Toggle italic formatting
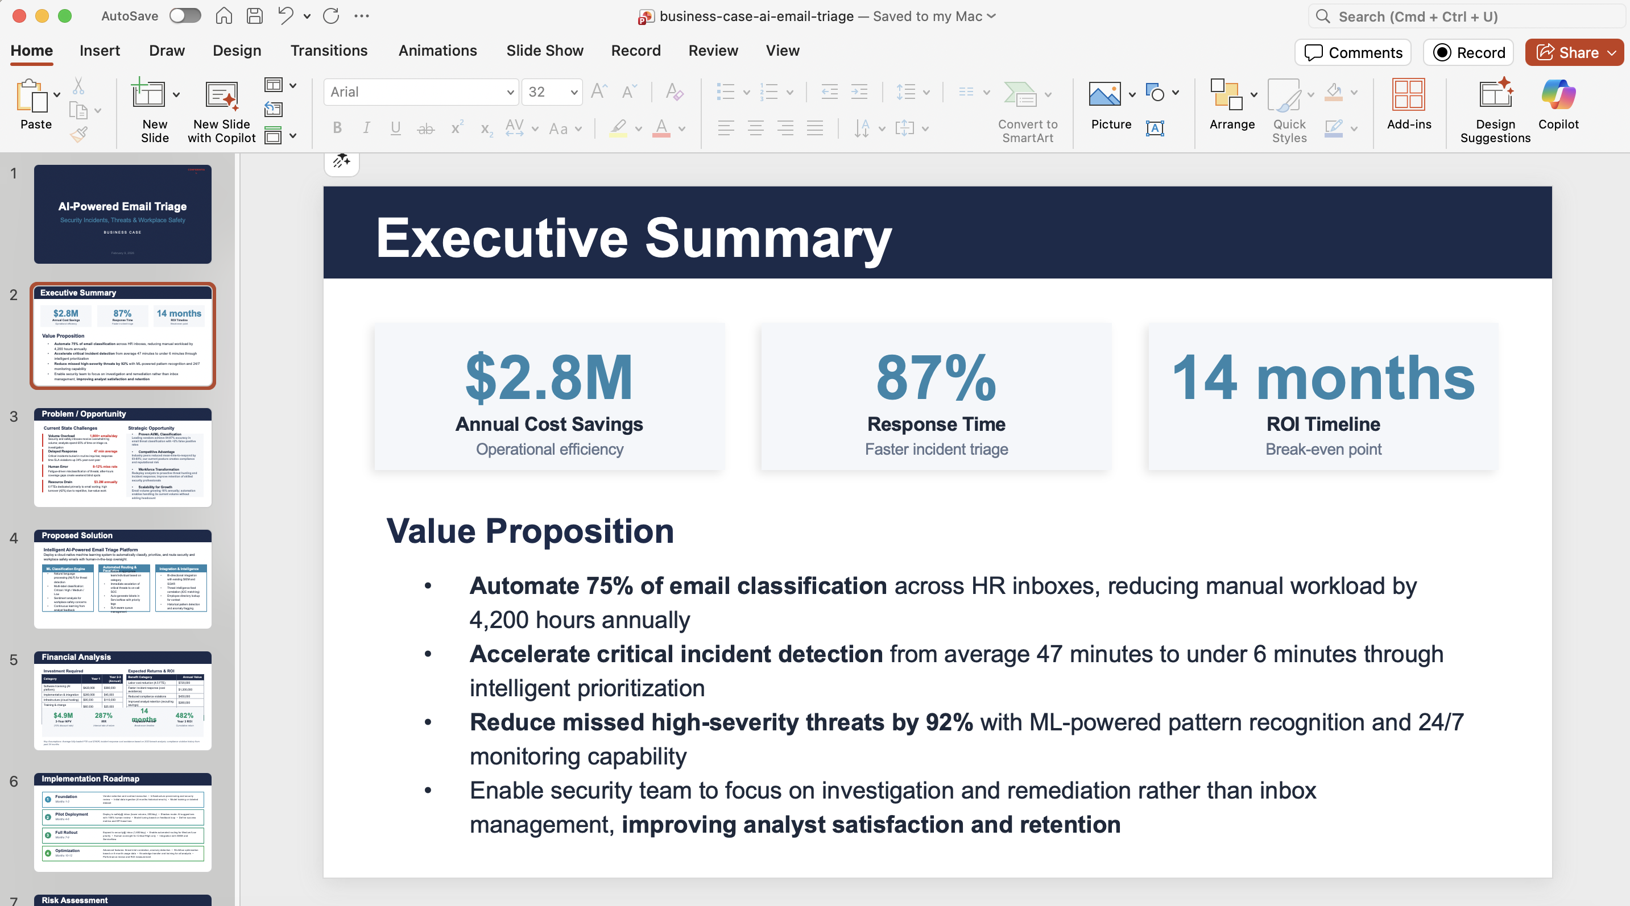1630x906 pixels. [x=366, y=128]
